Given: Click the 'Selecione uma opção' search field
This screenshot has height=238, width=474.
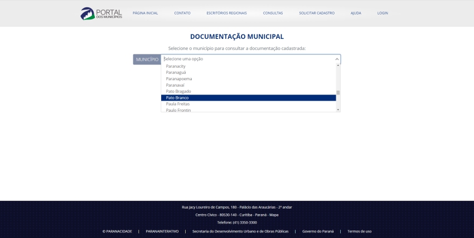Looking at the screenshot, I should (x=245, y=59).
